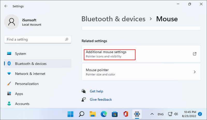Click the volume speaker icon in tray
The height and width of the screenshot is (120, 207).
pos(176,114)
